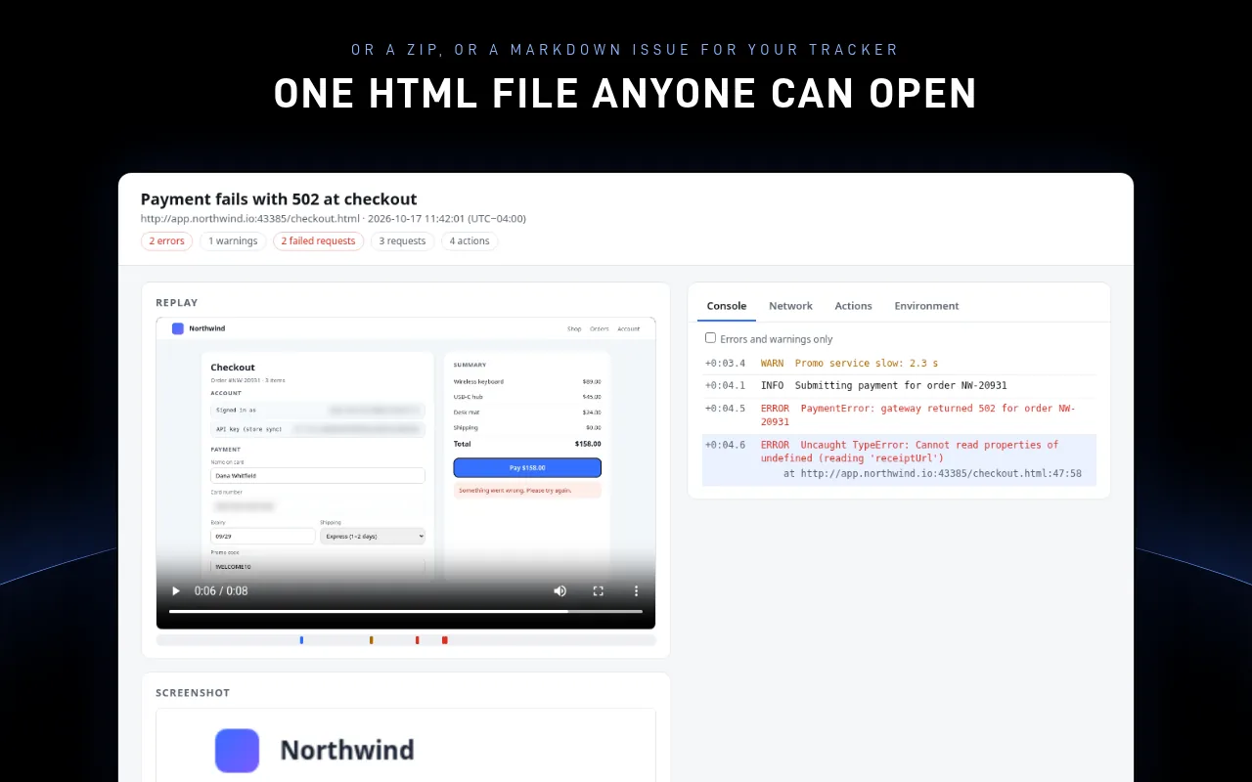This screenshot has height=782, width=1252.
Task: View the Environment tab
Action: tap(926, 306)
